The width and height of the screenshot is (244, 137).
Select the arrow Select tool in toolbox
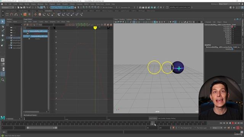[3, 22]
